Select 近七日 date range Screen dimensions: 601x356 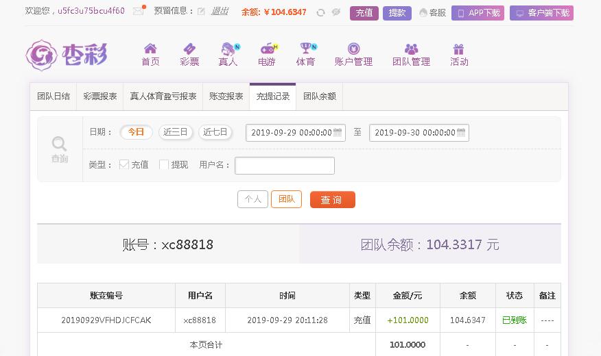pyautogui.click(x=215, y=132)
